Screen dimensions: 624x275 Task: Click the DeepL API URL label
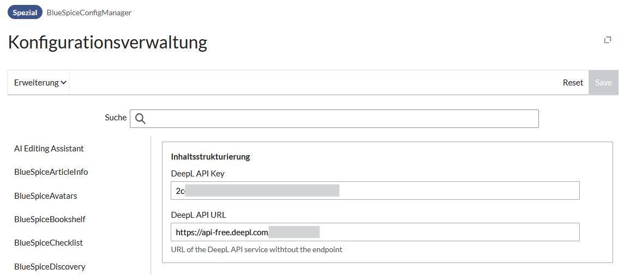[x=199, y=215]
